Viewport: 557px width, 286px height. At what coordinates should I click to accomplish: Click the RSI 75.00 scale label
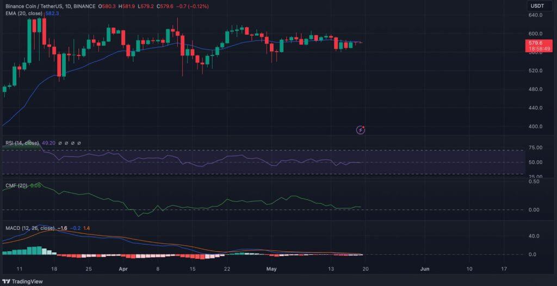[535, 148]
